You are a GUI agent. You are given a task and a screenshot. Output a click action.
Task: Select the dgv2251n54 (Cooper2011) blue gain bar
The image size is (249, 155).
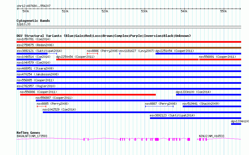pos(198,54)
